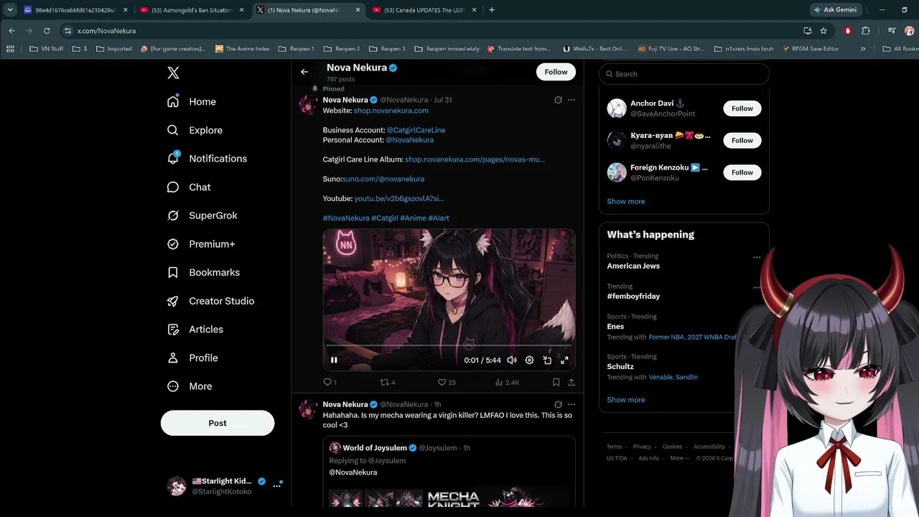Open the More menu in sidebar

(x=190, y=386)
